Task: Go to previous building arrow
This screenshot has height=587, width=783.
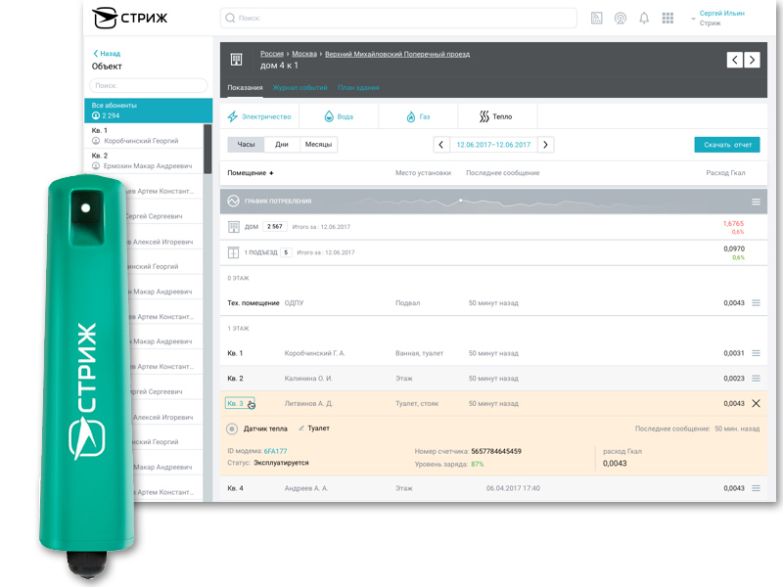Action: point(735,60)
